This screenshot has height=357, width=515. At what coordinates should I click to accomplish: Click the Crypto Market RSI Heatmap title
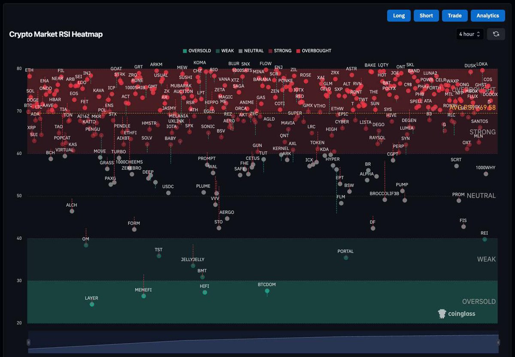click(56, 34)
